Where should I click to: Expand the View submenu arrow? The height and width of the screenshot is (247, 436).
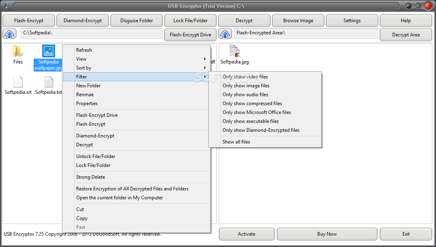pyautogui.click(x=205, y=59)
